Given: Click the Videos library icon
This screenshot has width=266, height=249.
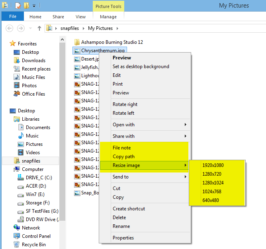Looking at the screenshot, I should [x=21, y=153].
